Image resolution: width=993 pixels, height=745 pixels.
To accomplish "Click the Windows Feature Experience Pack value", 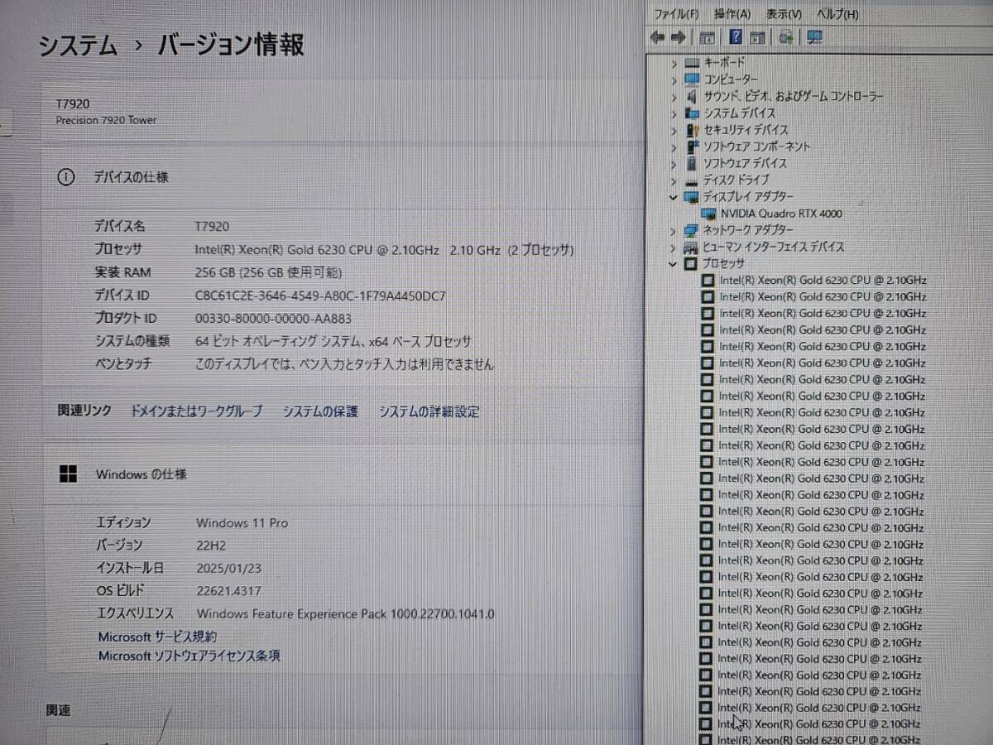I will [x=346, y=614].
